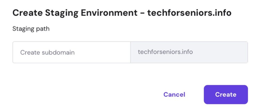257x112 pixels.
Task: Place cursor in Create subdomain placeholder
Action: click(47, 52)
